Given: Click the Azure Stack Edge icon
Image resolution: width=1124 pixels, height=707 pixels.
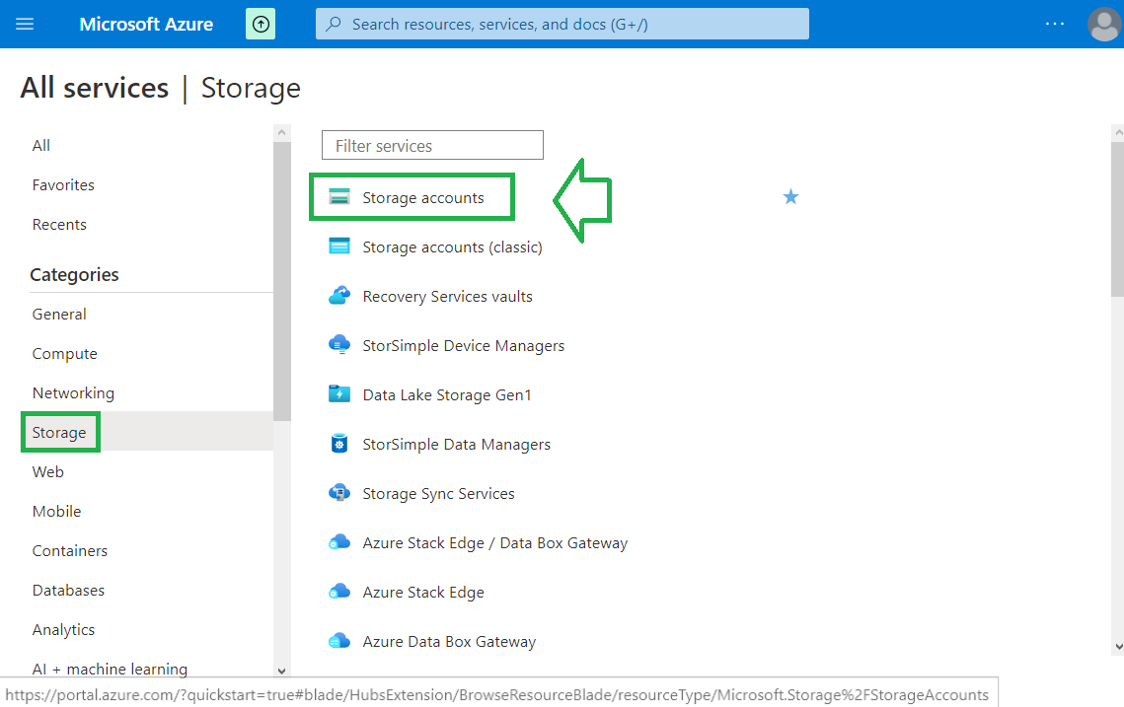Looking at the screenshot, I should (x=339, y=593).
